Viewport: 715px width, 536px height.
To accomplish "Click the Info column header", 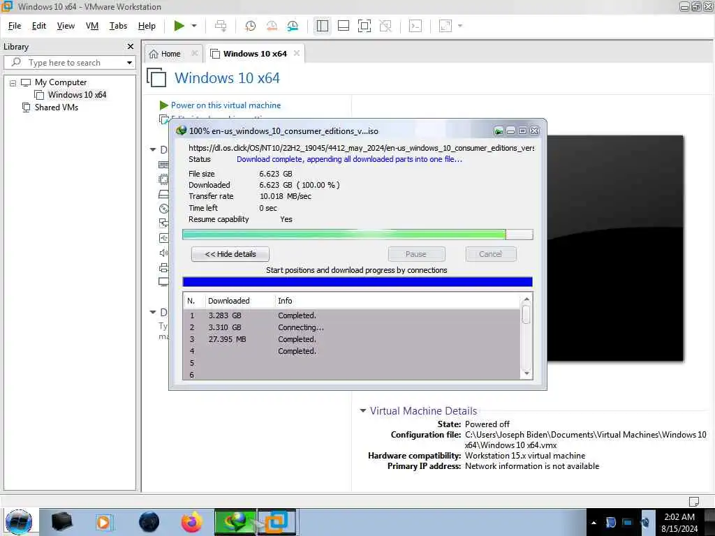I will (x=285, y=301).
